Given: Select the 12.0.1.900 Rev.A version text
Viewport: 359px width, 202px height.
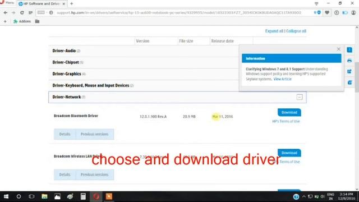Looking at the screenshot, I should coord(153,117).
